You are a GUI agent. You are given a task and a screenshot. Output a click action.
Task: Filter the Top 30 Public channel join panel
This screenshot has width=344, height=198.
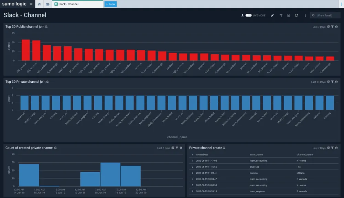click(332, 27)
